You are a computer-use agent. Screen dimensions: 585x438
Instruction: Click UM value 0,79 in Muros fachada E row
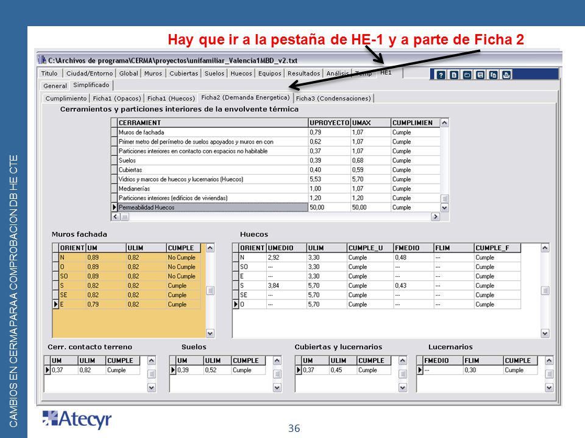point(93,304)
